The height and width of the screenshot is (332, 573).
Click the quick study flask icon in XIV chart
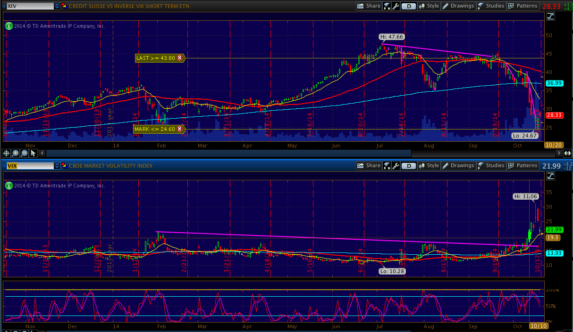pyautogui.click(x=387, y=6)
